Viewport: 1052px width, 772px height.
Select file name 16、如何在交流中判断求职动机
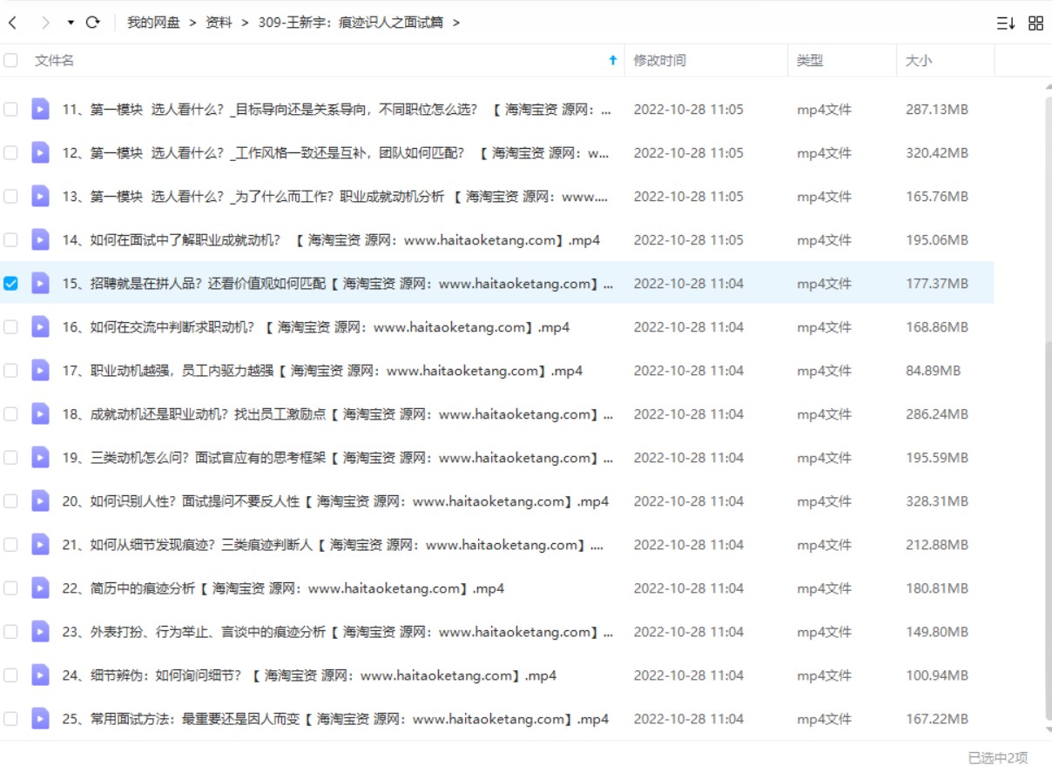(316, 326)
